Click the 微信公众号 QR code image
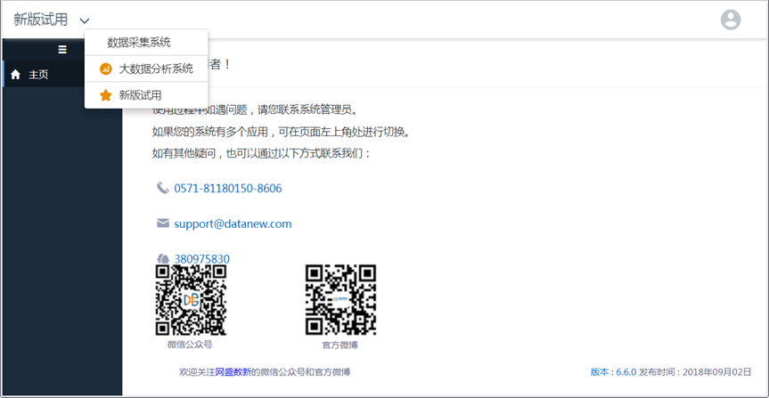Viewport: 769px width, 398px height. point(191,300)
